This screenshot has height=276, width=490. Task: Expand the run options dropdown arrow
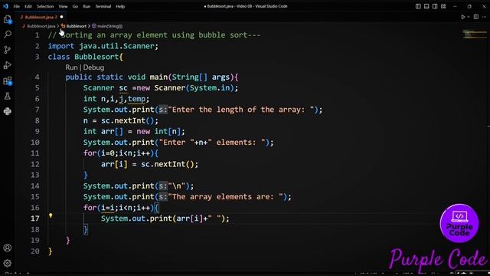[469, 17]
